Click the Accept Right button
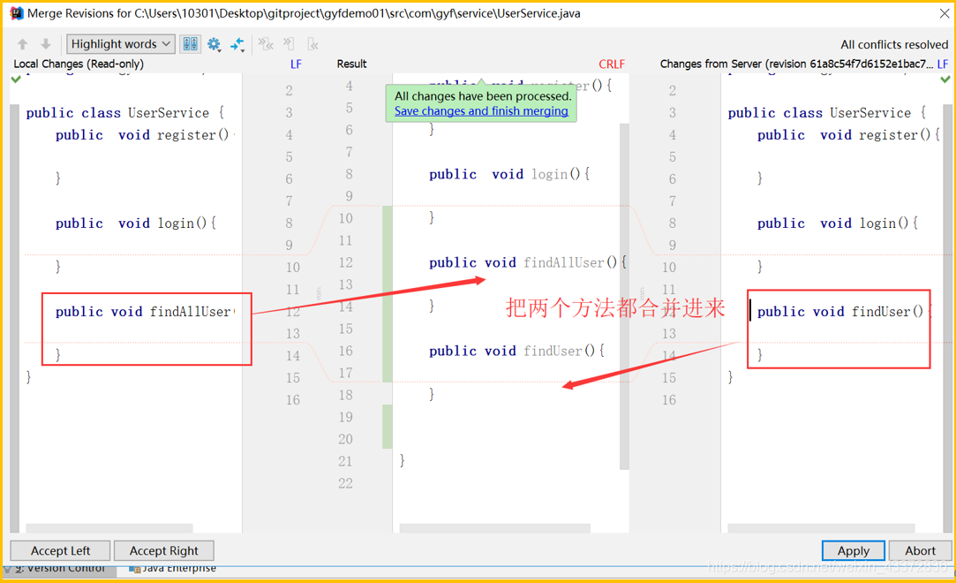 (164, 550)
